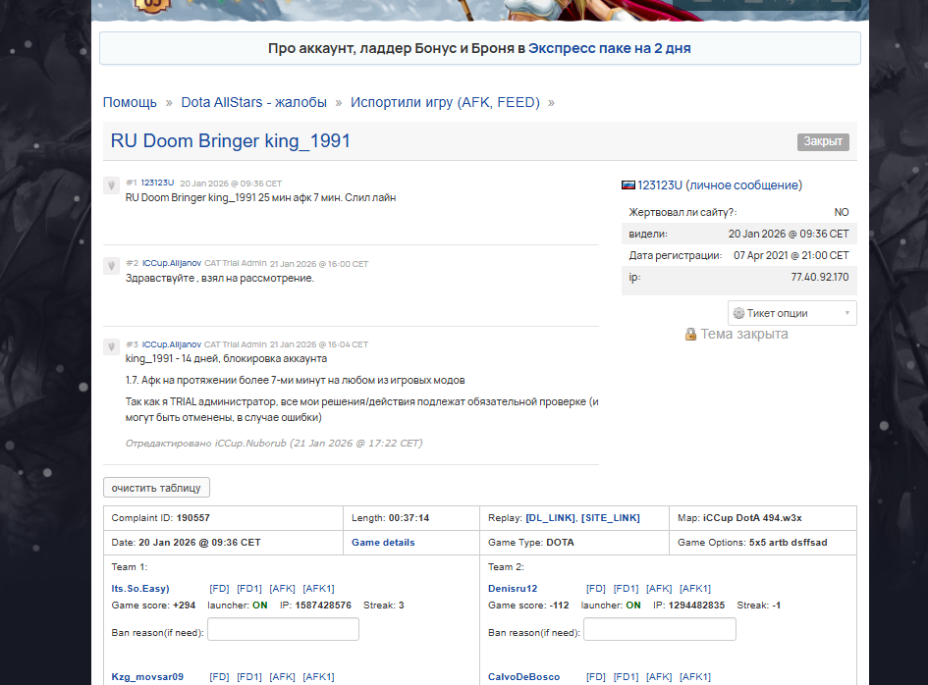Expand the Тикет опции dropdown arrow

846,313
